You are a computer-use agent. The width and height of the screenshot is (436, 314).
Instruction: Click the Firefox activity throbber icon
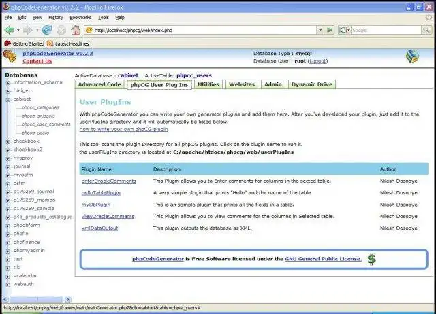point(429,17)
